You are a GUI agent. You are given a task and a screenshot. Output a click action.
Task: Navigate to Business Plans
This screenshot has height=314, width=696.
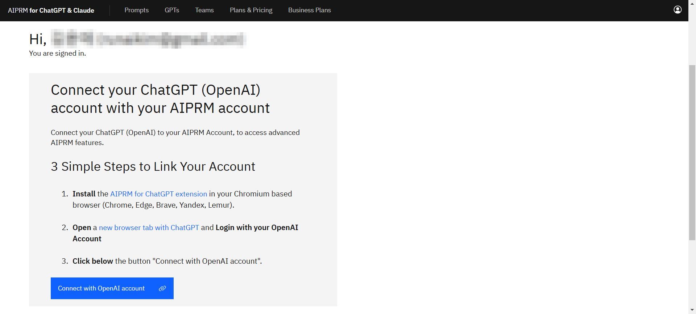point(310,10)
